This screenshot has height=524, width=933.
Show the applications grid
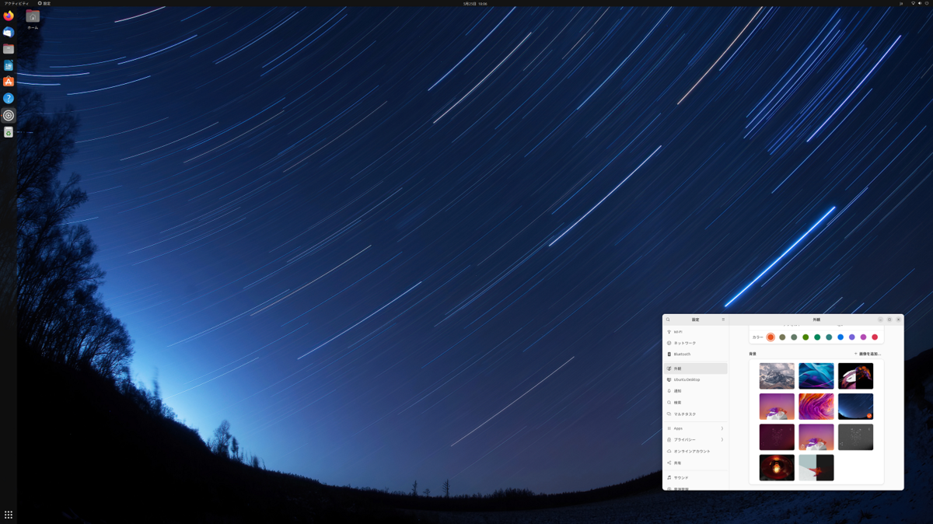tap(9, 515)
